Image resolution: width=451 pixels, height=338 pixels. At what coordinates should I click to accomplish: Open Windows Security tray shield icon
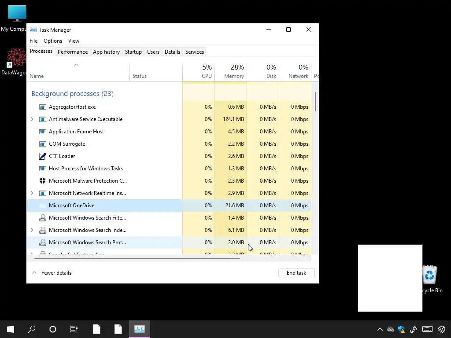[x=402, y=329]
